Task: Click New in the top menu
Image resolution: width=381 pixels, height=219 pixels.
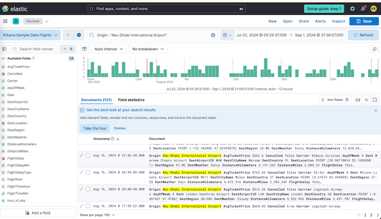Action: coord(272,21)
